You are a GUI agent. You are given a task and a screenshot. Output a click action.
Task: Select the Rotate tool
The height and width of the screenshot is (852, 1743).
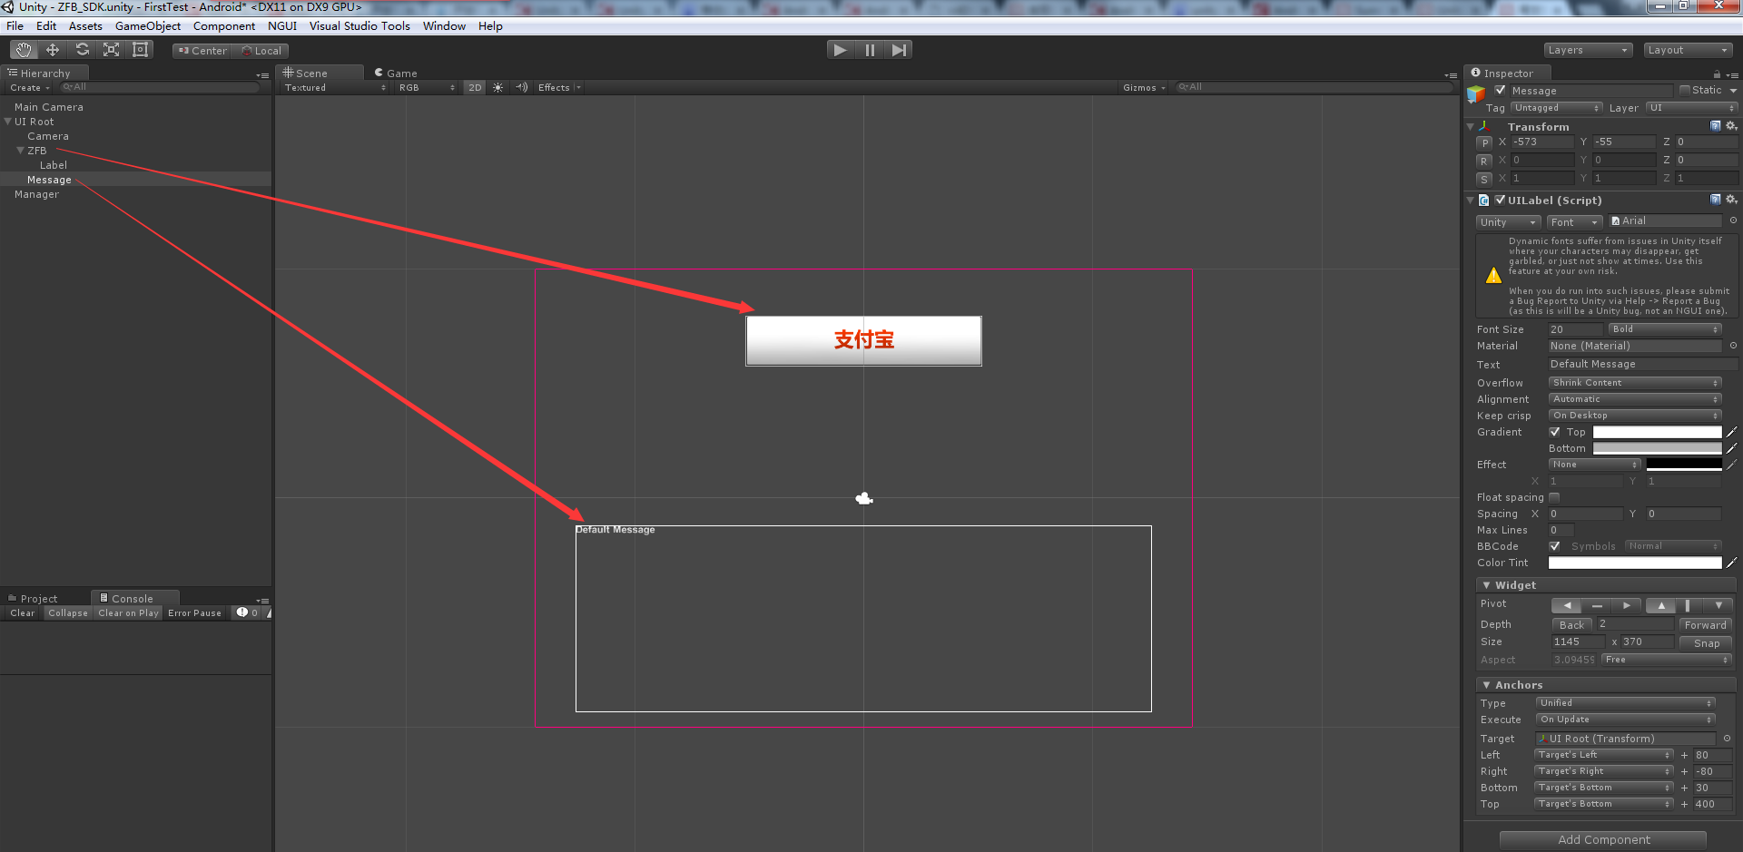[x=82, y=50]
